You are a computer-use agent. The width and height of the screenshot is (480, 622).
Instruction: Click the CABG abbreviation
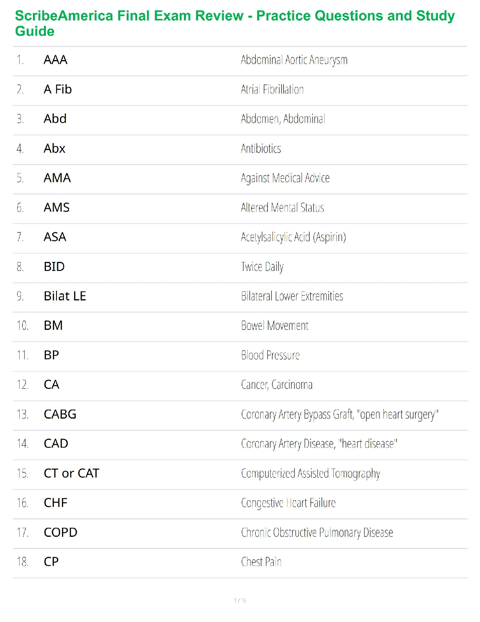coord(60,414)
